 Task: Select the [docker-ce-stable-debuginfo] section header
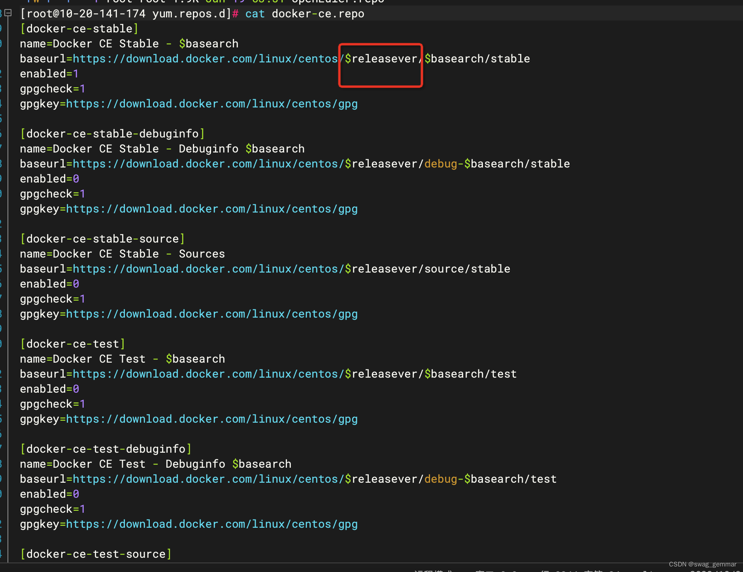click(113, 134)
